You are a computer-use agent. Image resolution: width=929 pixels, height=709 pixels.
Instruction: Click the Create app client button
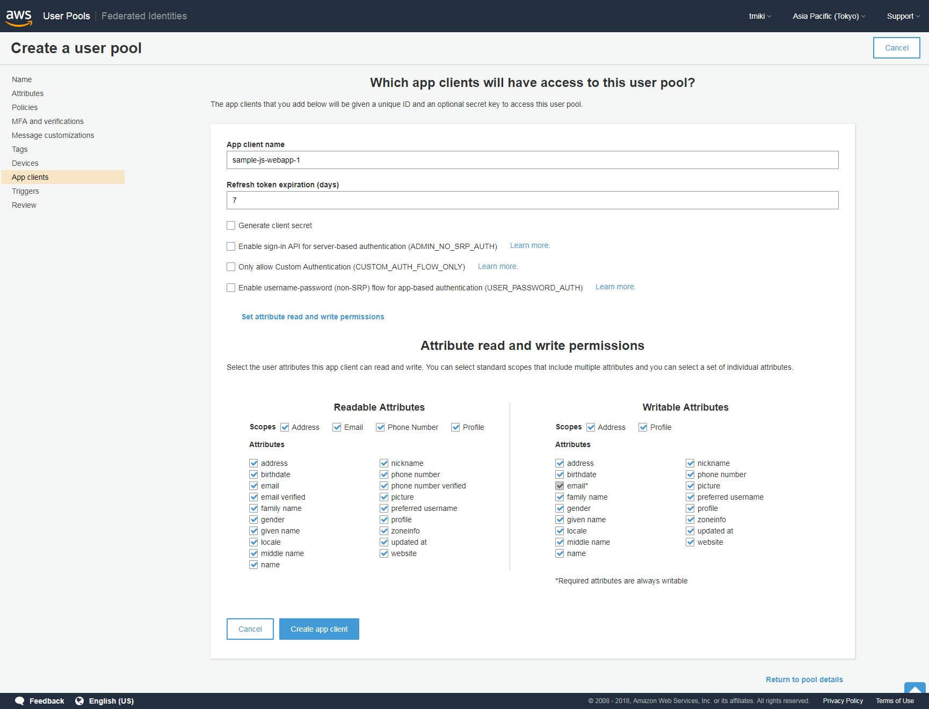pyautogui.click(x=319, y=628)
